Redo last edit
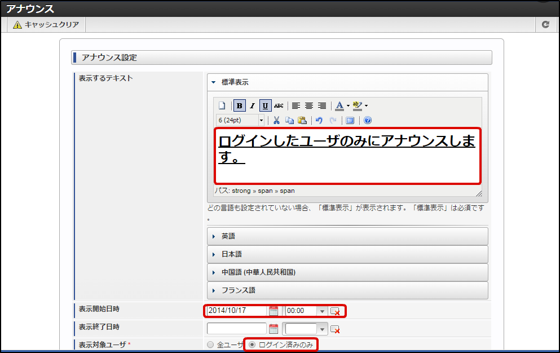 (x=333, y=121)
